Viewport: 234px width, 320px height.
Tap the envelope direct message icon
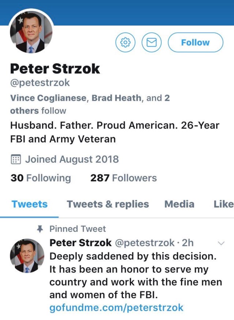[151, 43]
